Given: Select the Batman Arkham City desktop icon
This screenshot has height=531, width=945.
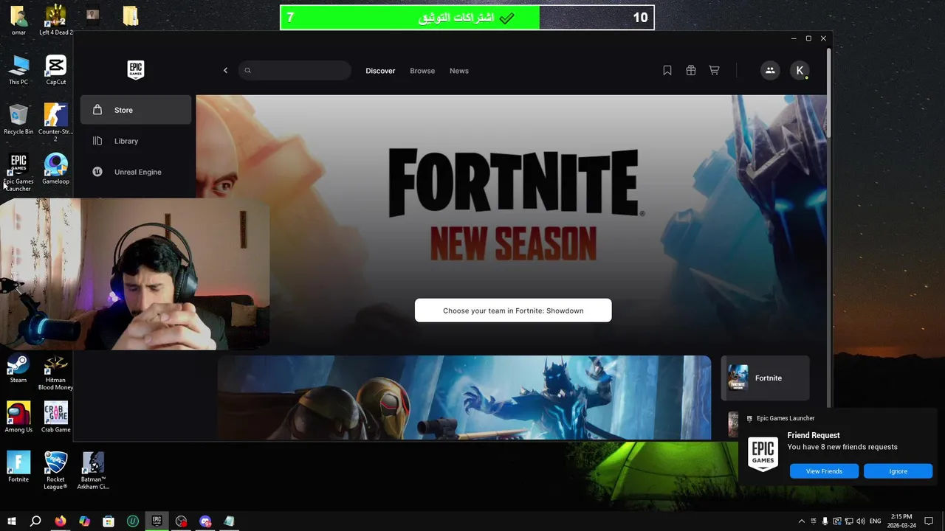Looking at the screenshot, I should tap(93, 471).
